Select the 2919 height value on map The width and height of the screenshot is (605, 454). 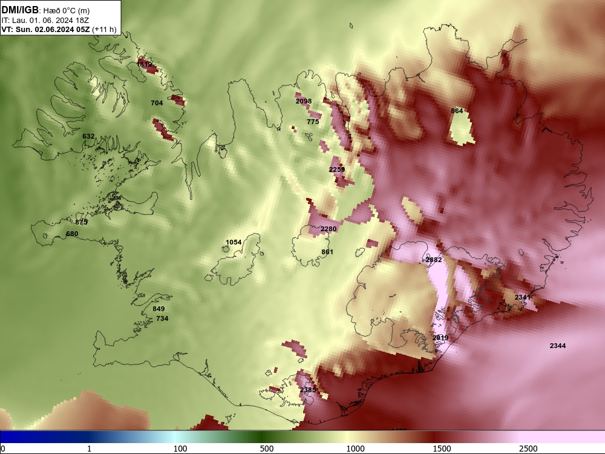click(440, 338)
